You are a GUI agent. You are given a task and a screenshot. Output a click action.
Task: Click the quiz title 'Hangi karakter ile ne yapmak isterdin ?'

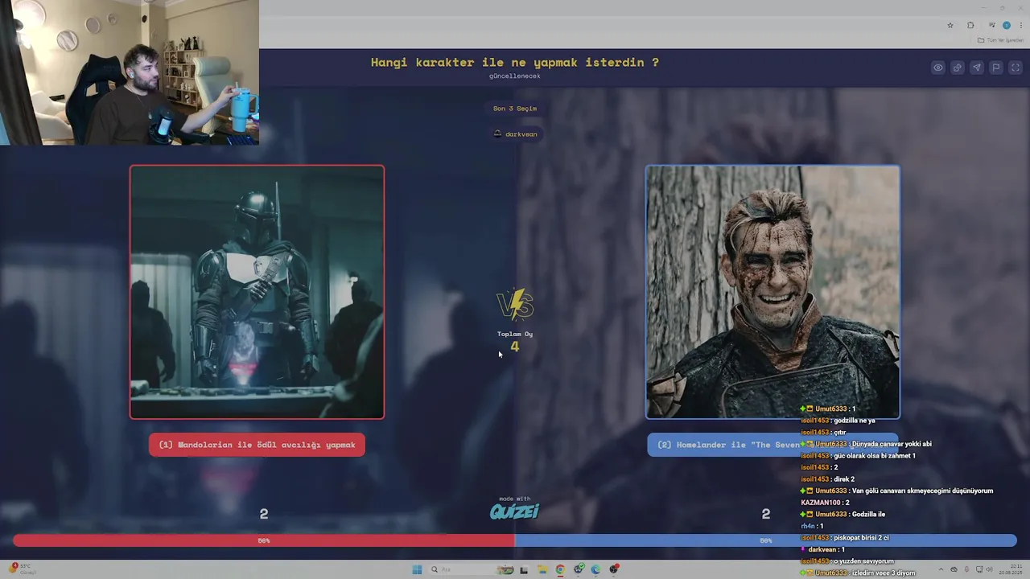515,62
